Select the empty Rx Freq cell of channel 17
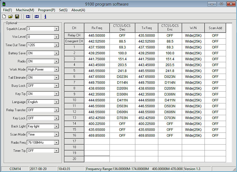The width and height of the screenshot is (237, 172). [97, 141]
